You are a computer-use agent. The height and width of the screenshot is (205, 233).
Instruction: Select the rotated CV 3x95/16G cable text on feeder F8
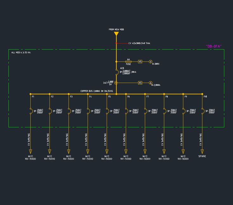(x=162, y=139)
